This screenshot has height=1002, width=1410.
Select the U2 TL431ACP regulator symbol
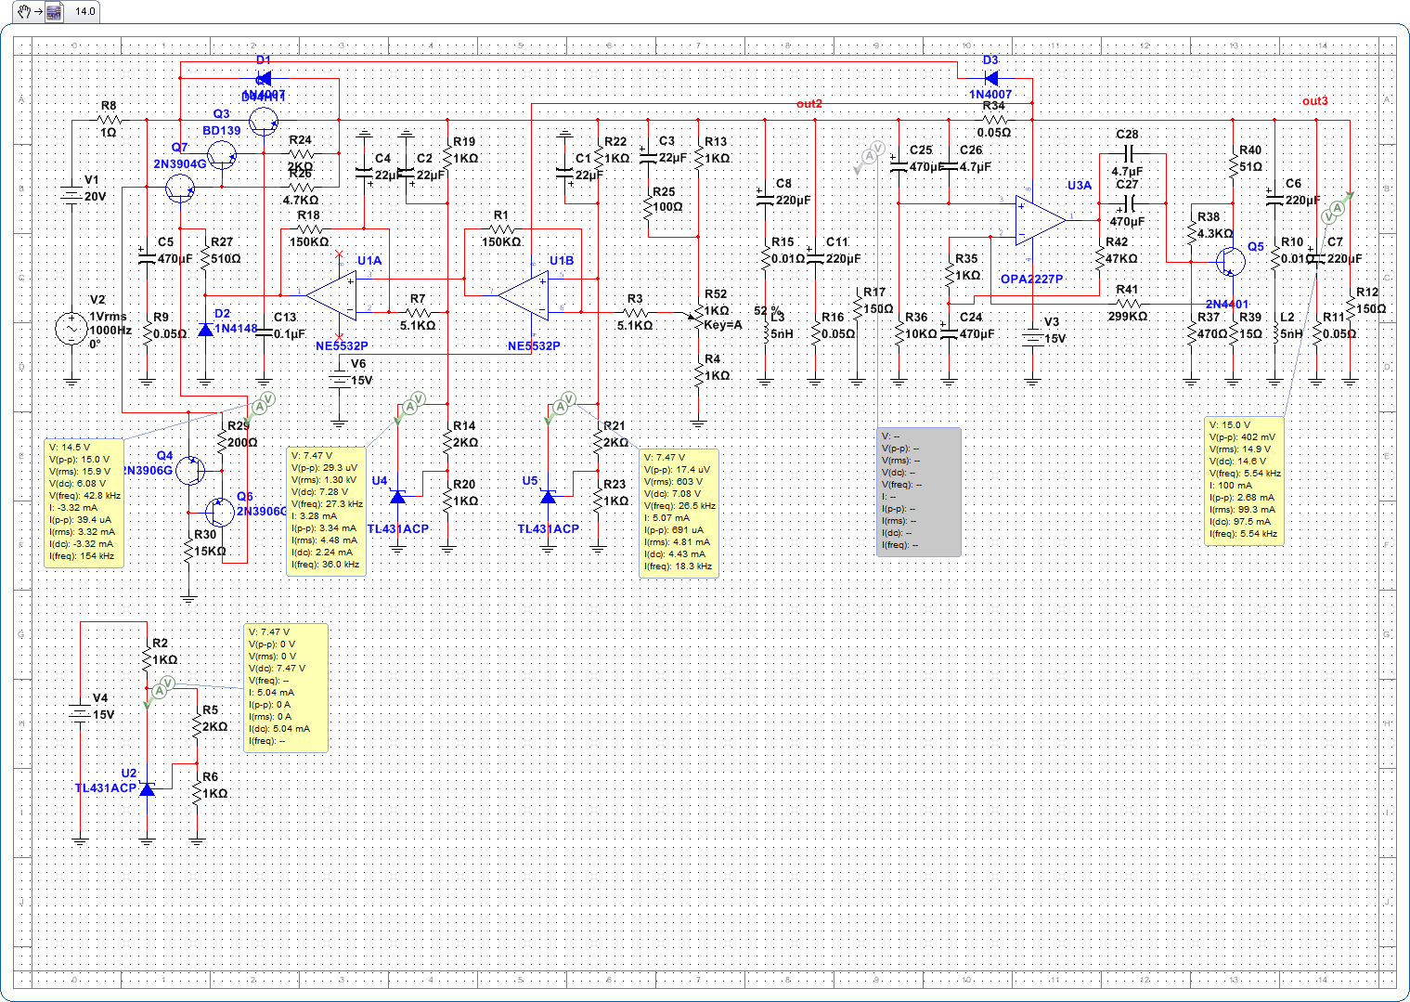[x=147, y=788]
